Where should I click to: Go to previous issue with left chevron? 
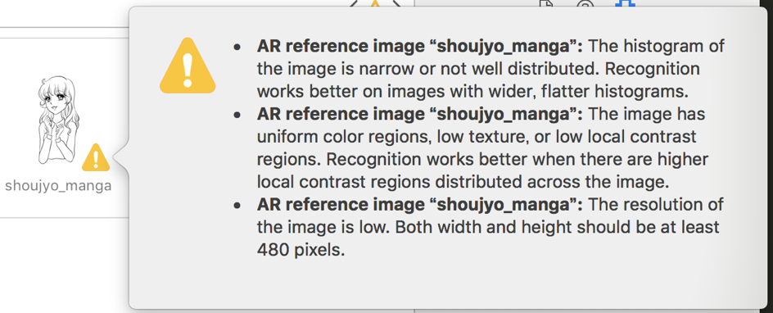coord(354,4)
